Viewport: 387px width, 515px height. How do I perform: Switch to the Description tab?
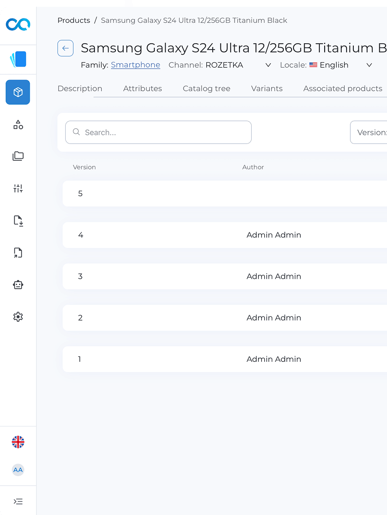80,89
